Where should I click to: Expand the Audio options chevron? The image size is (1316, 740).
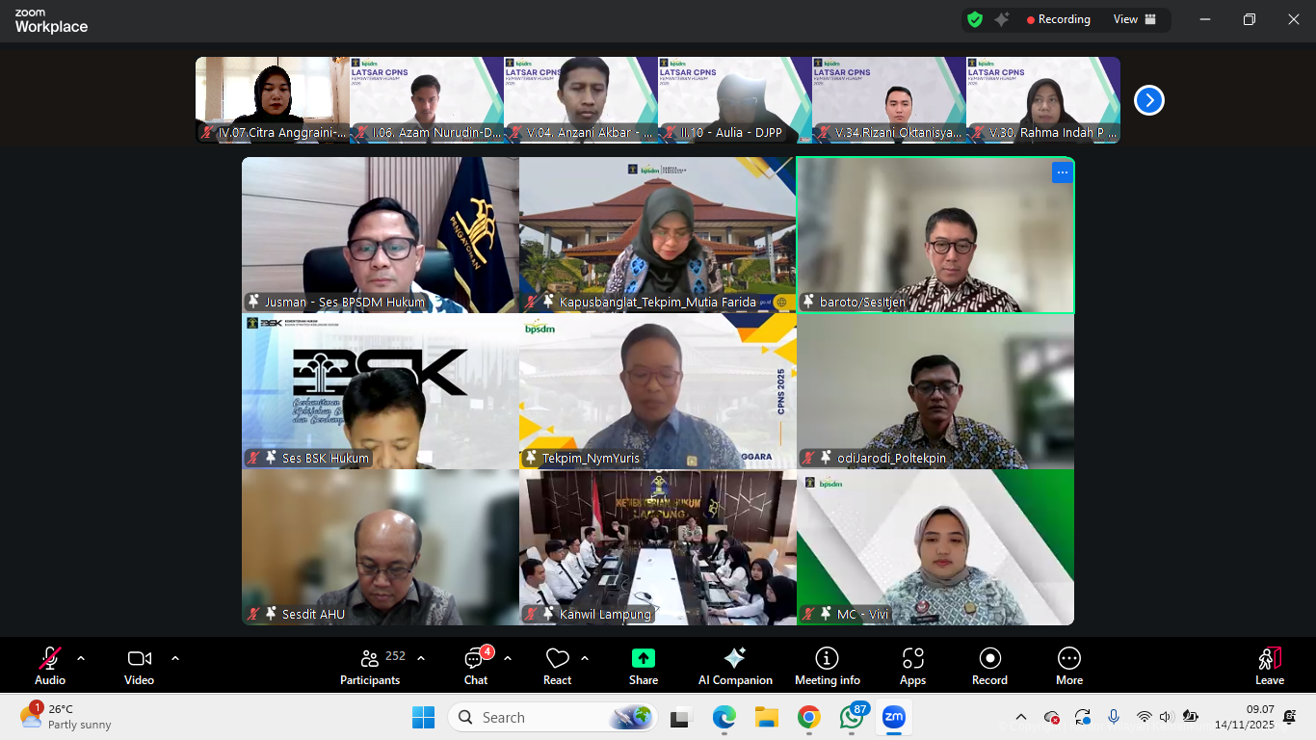79,658
